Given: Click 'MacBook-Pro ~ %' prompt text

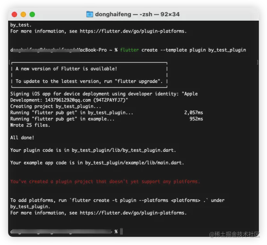Looking at the screenshot, I should (98, 50).
